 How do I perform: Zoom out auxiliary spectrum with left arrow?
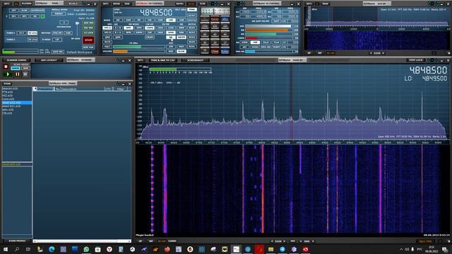371,54
